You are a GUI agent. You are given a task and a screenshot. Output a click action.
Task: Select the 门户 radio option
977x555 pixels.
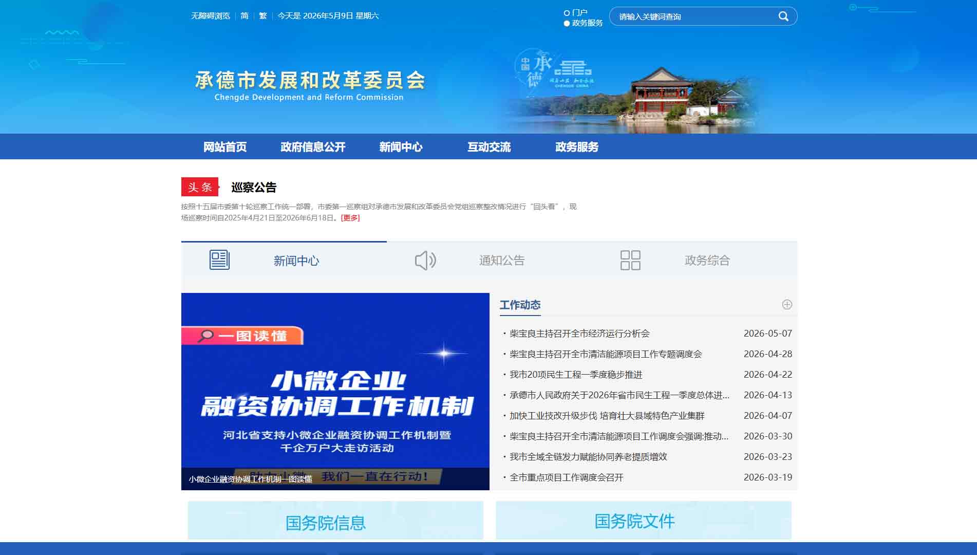567,13
